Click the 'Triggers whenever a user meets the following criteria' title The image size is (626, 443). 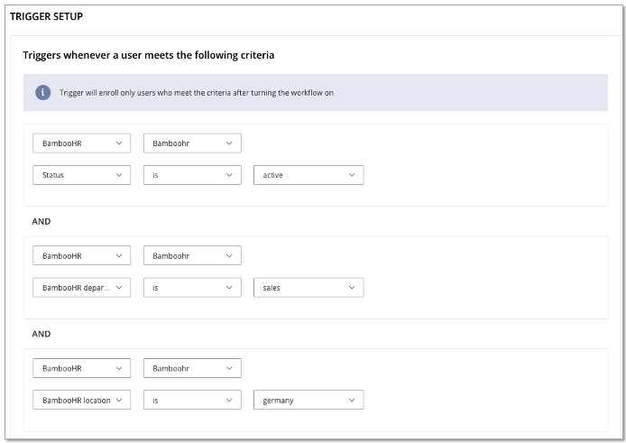point(149,55)
